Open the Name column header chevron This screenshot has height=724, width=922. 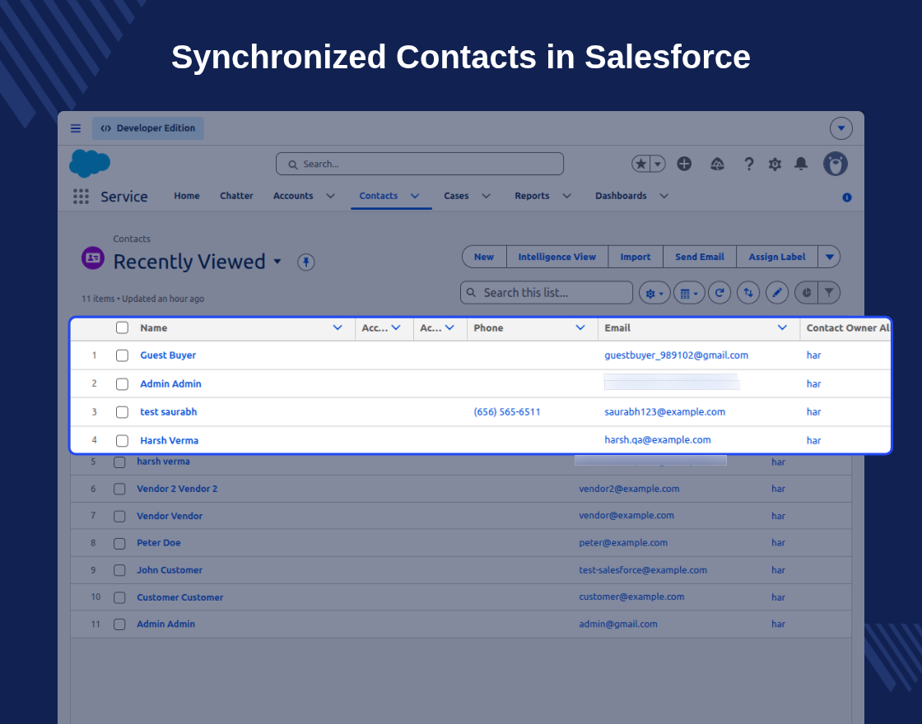(x=338, y=327)
